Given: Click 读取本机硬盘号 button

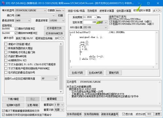Looking at the screenshot, I should coord(110,114).
